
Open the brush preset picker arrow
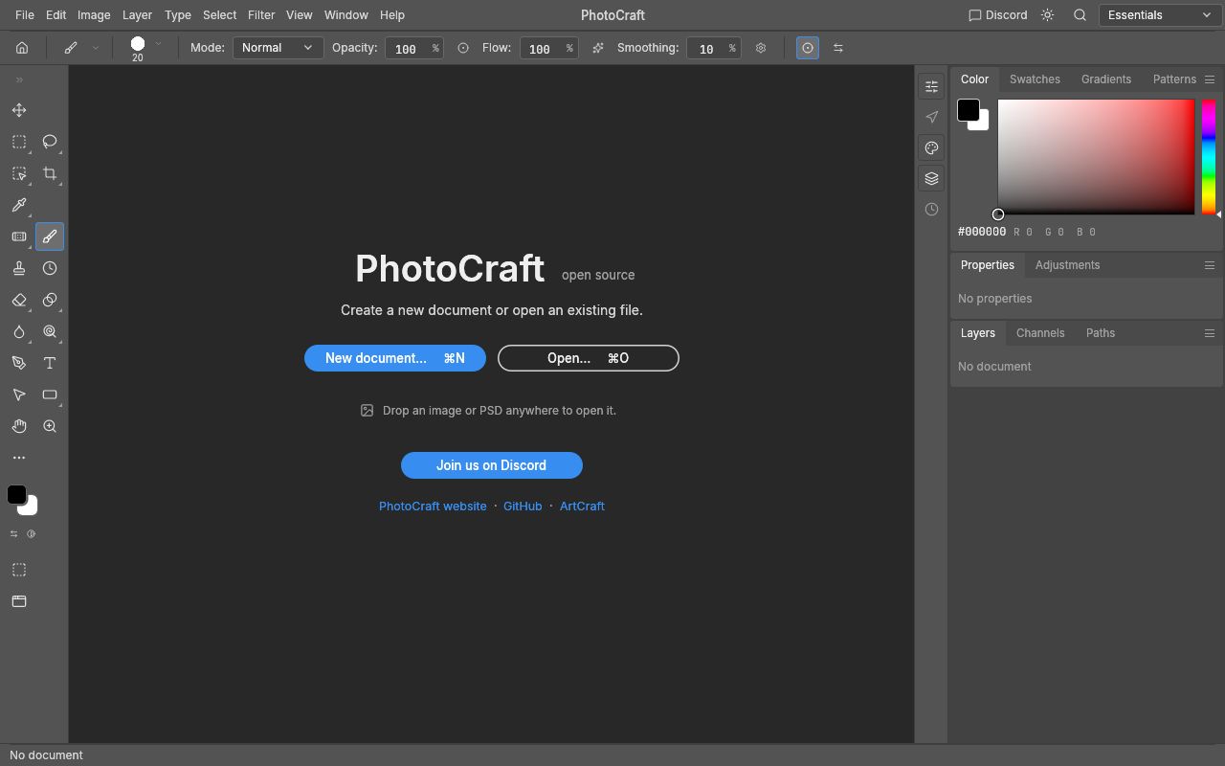pyautogui.click(x=158, y=44)
